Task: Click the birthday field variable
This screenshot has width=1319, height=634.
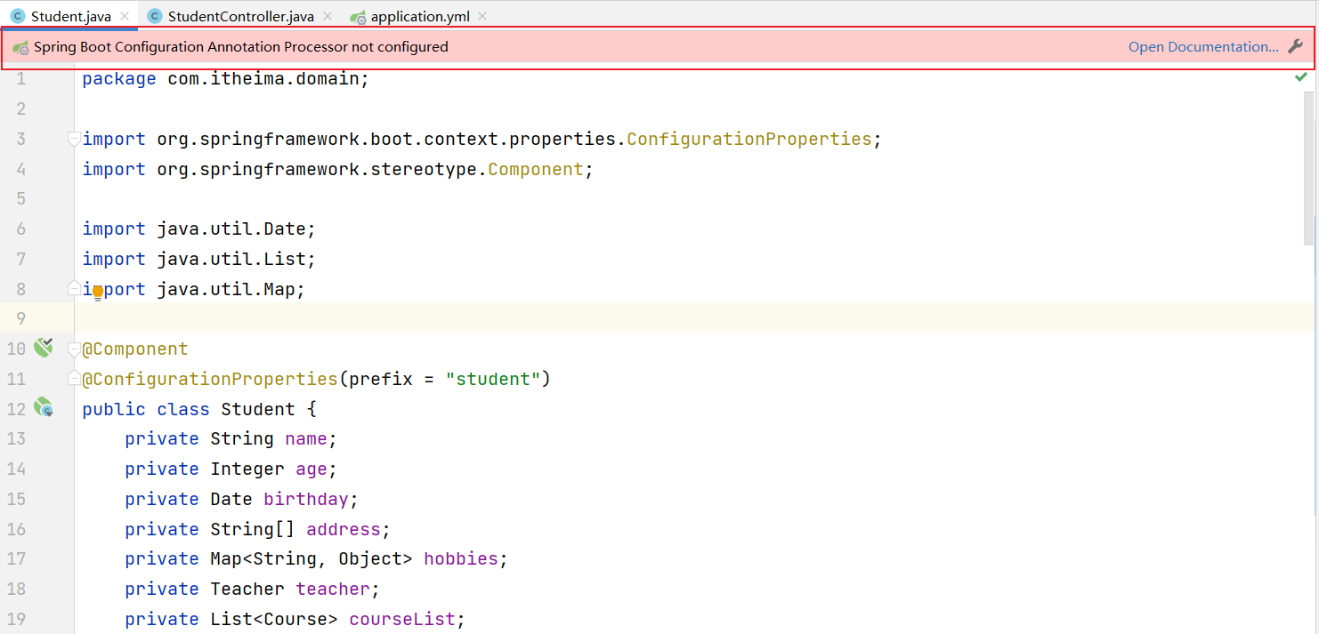Action: tap(306, 499)
